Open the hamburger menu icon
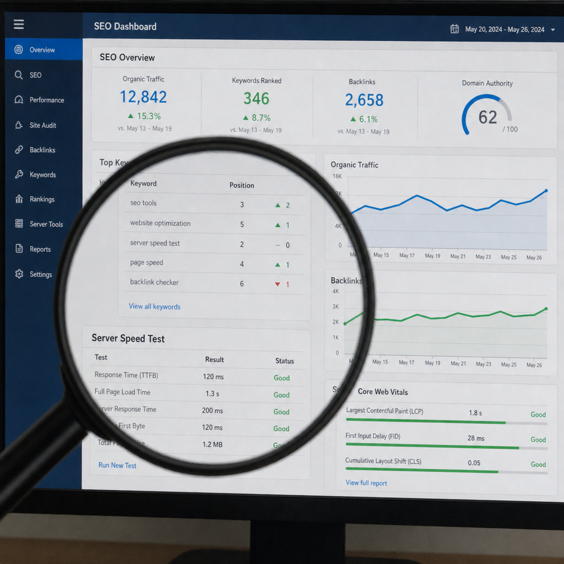564x564 pixels. [19, 24]
